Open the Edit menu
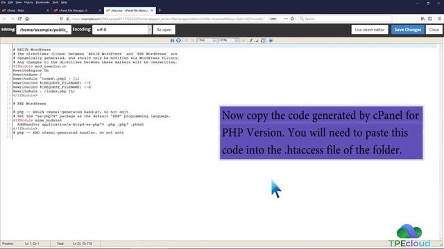This screenshot has width=444, height=249. click(10, 2)
